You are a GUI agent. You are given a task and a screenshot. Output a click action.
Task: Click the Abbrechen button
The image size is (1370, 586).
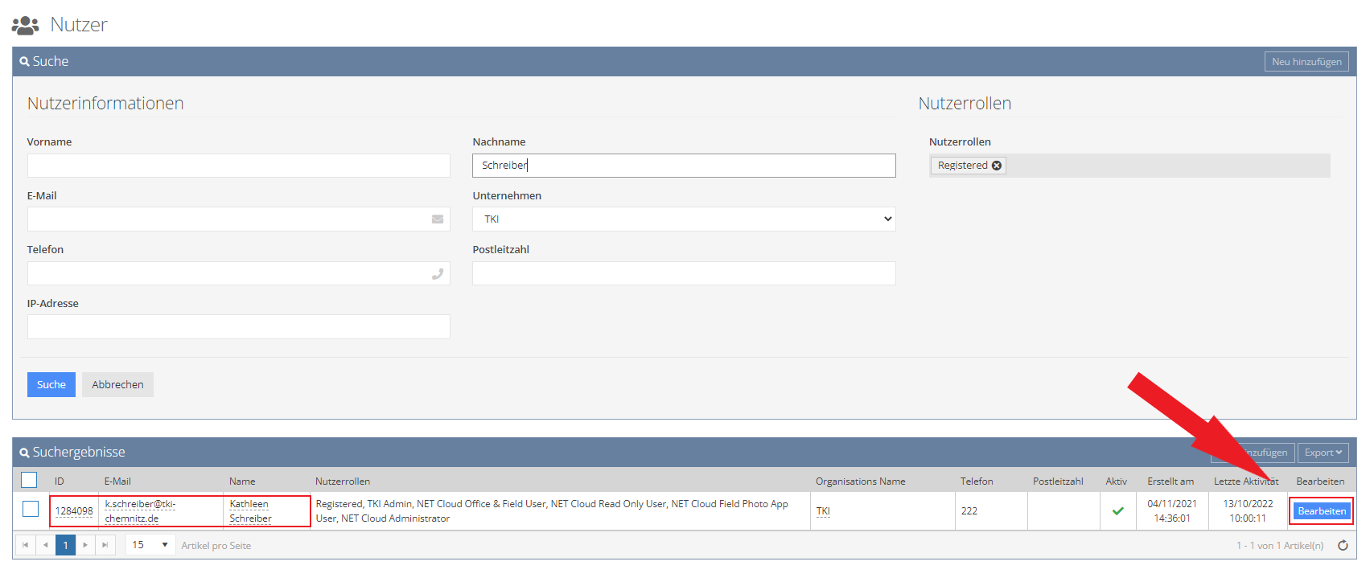point(117,385)
